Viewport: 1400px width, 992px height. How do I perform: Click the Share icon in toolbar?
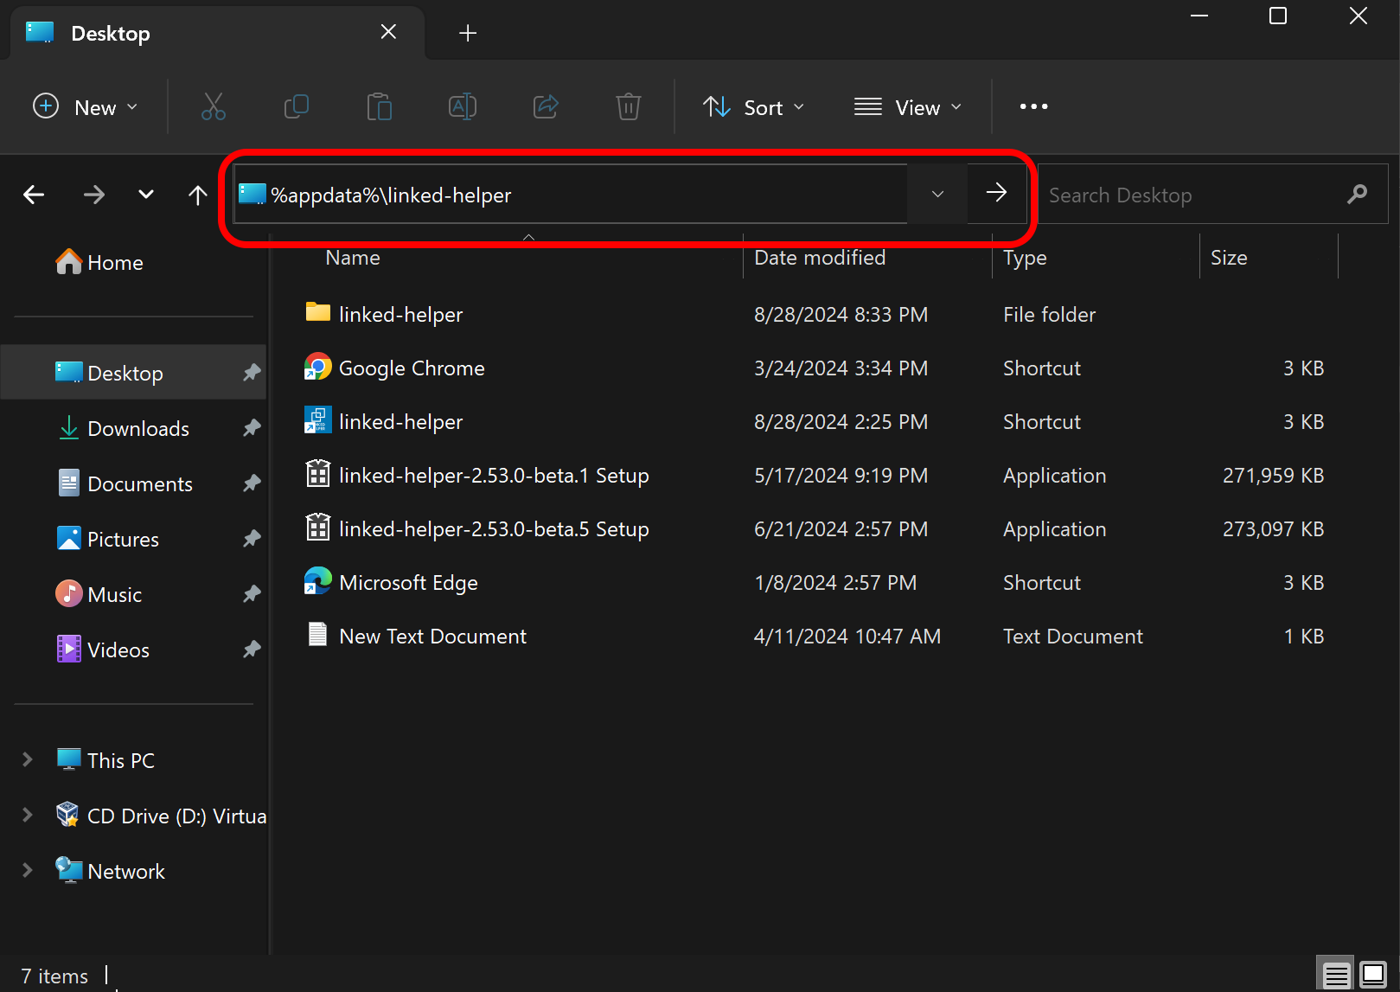546,107
